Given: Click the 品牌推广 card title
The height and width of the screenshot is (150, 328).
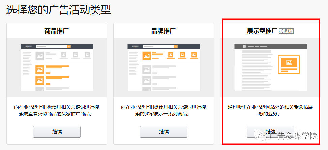Looking at the screenshot, I should point(163,31).
